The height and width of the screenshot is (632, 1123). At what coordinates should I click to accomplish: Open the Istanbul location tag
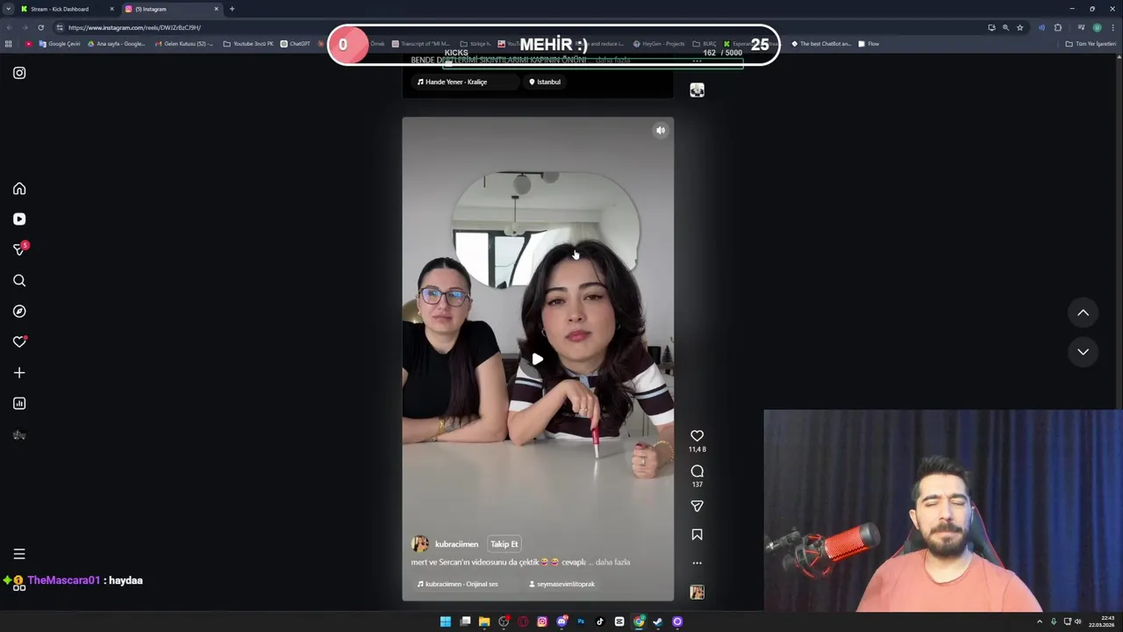coord(545,83)
